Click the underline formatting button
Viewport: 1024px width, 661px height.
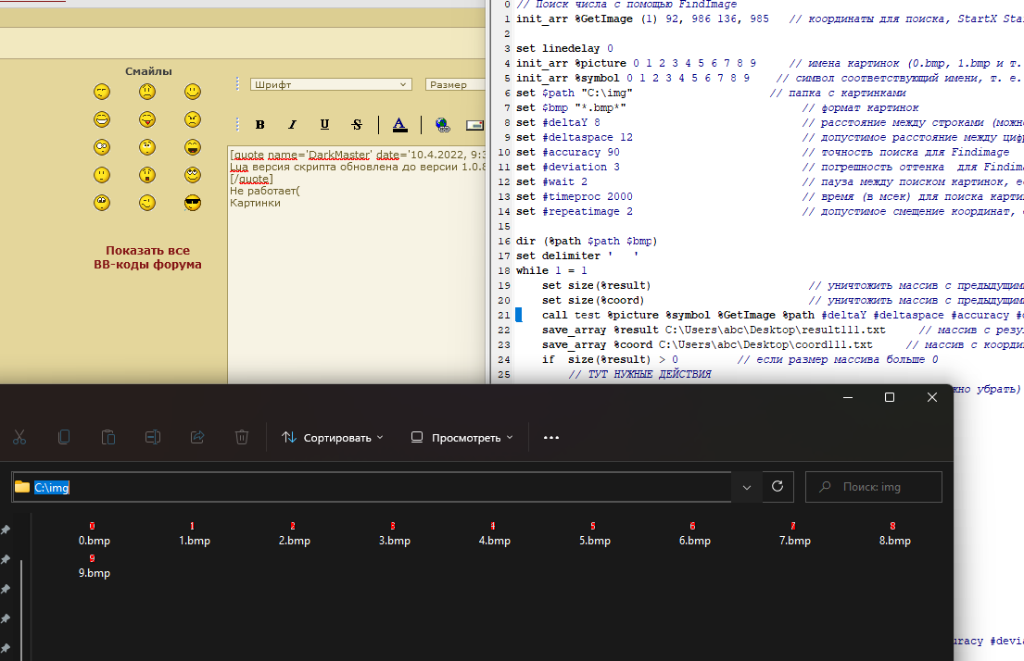[324, 125]
